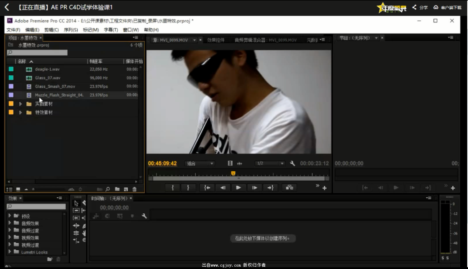Screen dimensions: 468x269
Task: Open the Project panel flyout menu
Action: click(x=135, y=38)
